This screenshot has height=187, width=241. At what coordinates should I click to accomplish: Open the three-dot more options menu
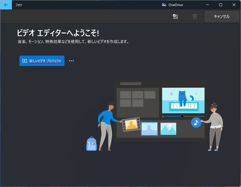coord(71,61)
